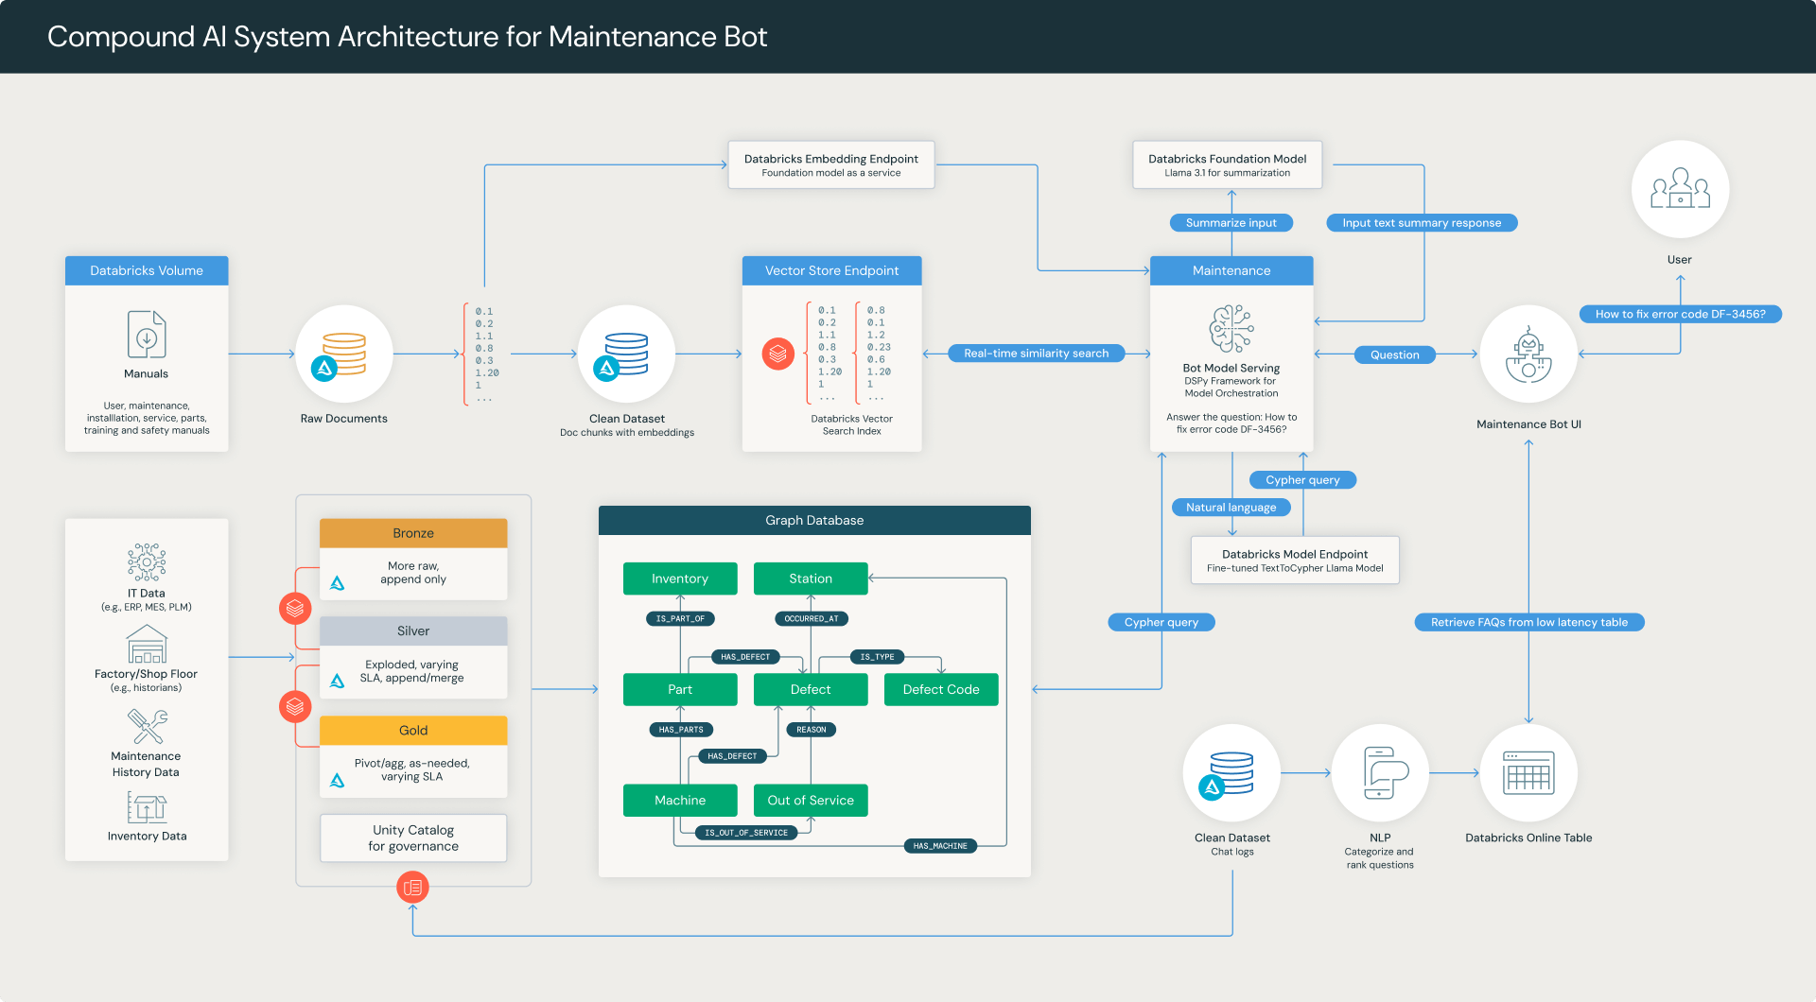
Task: Click the Real-time similarity search label
Action: coord(1036,354)
